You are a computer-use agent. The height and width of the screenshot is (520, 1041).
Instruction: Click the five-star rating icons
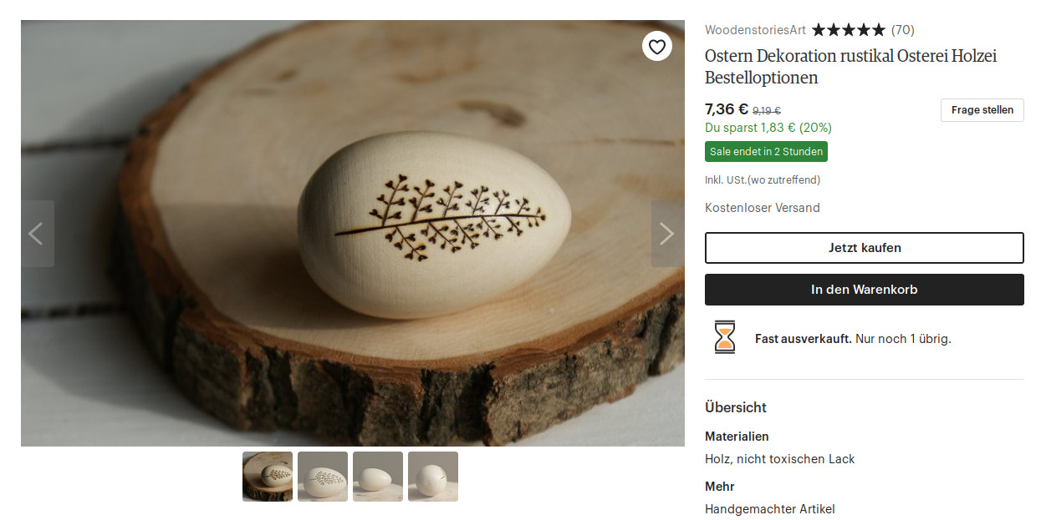click(x=848, y=30)
